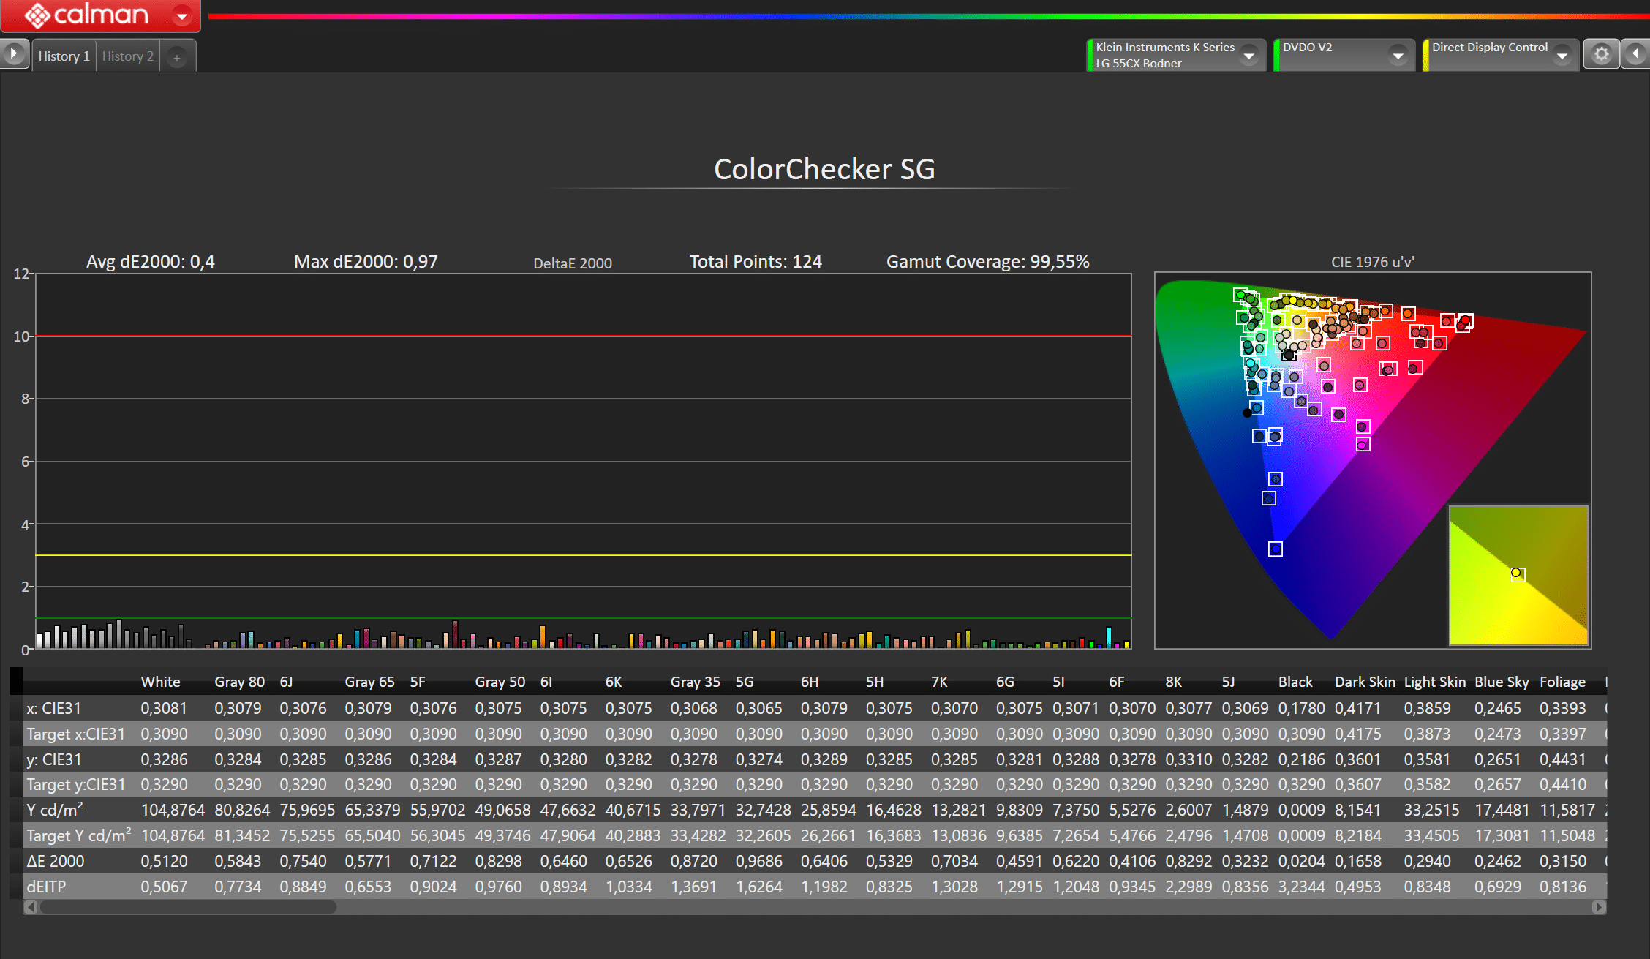Switch to the History 2 tab
The image size is (1650, 959).
point(128,56)
